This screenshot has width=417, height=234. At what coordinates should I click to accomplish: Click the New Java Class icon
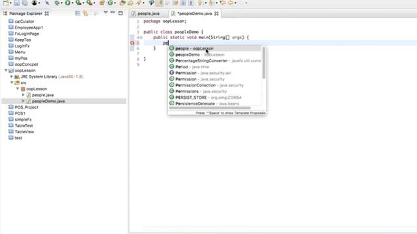pos(110,3)
